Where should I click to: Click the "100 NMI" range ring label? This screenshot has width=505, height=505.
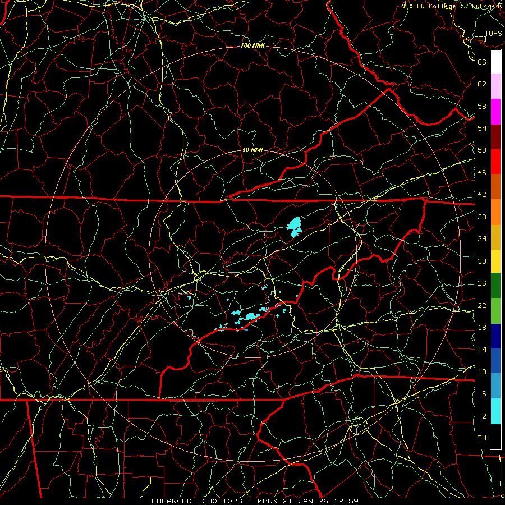coord(252,45)
